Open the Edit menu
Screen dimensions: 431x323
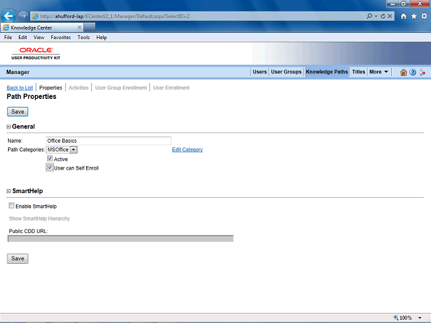(22, 38)
